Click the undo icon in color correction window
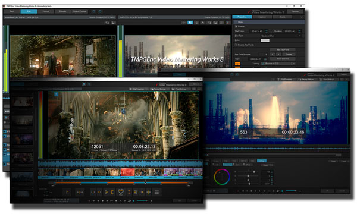Viewport: 357px width, 214px height. pos(232,74)
